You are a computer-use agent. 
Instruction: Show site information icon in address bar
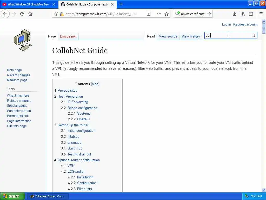point(56,14)
